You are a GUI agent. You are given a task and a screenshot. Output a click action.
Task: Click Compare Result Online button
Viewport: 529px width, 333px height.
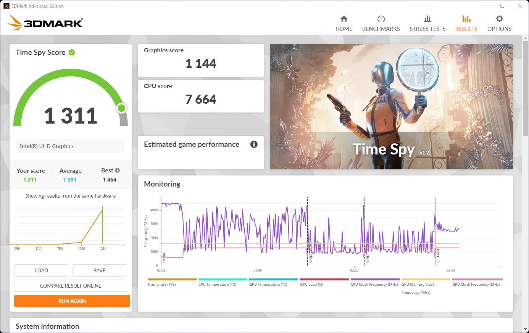pos(71,286)
